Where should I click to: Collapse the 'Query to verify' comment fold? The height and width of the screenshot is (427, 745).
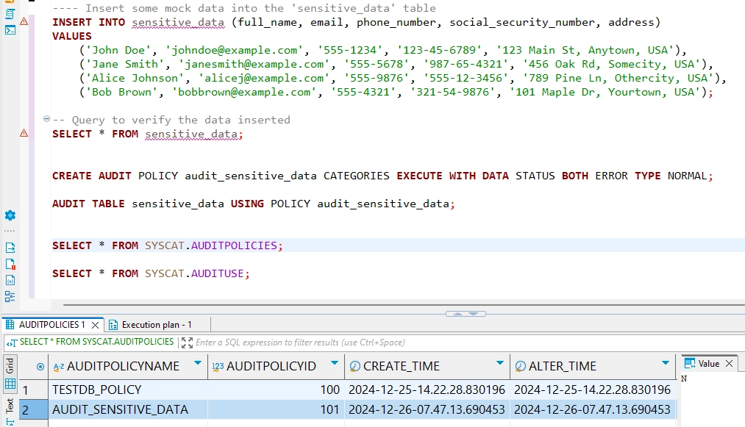coord(46,119)
